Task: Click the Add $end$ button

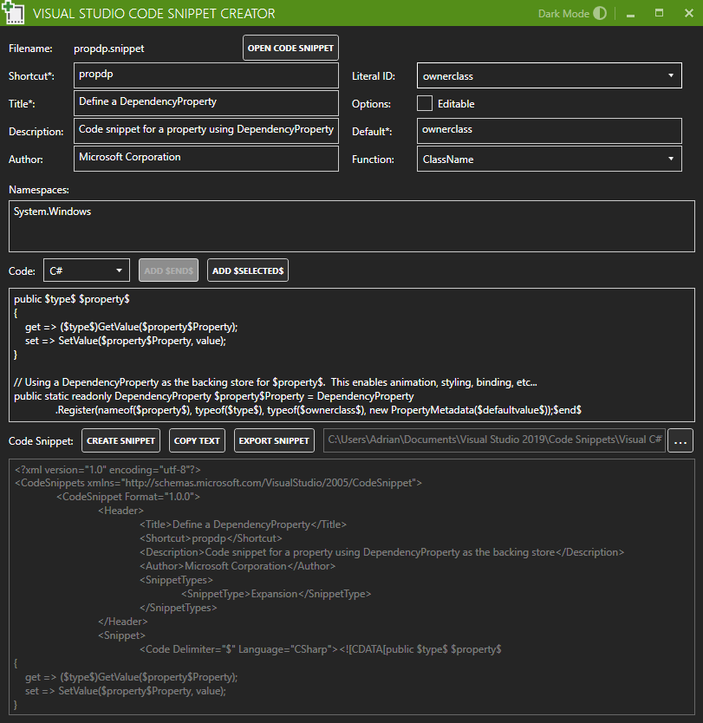Action: (x=169, y=270)
